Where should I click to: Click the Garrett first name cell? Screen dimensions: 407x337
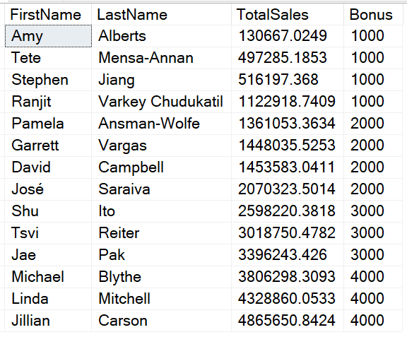pos(48,146)
